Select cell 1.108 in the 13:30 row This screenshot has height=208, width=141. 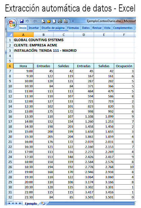coord(84,116)
